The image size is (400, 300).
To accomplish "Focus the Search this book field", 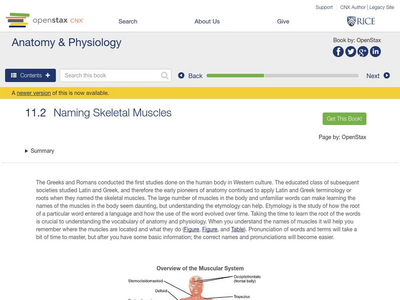I will pyautogui.click(x=111, y=75).
